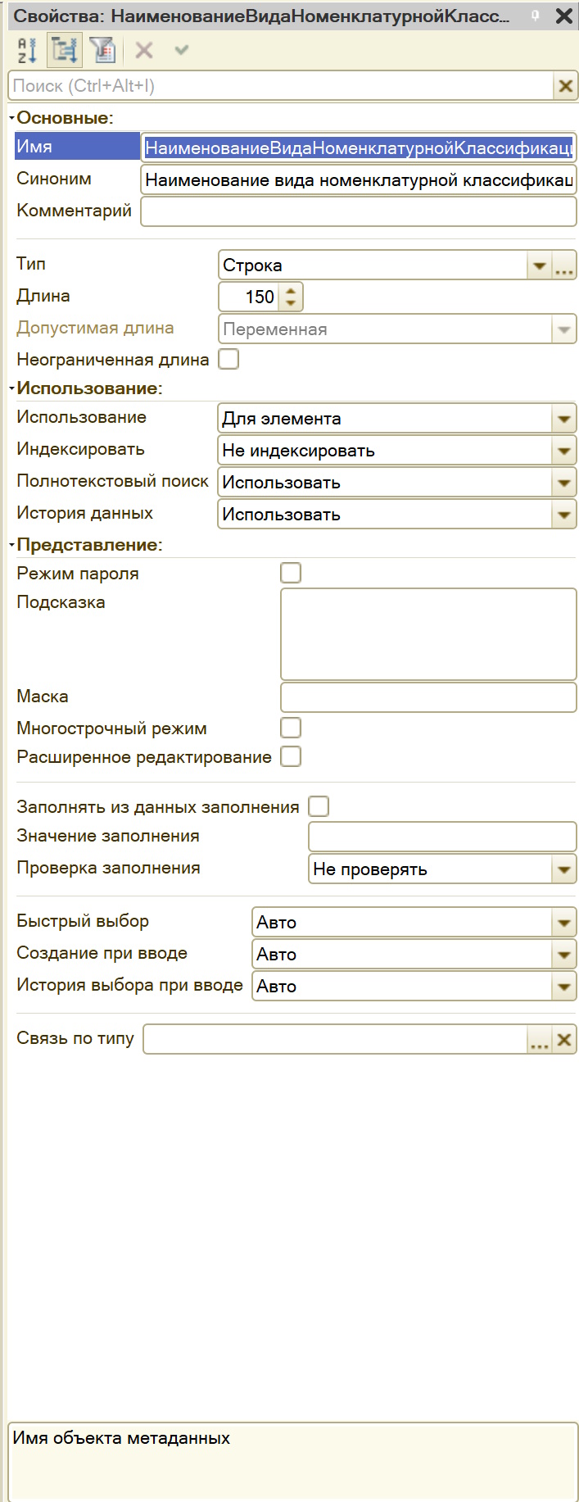Image resolution: width=579 pixels, height=1502 pixels.
Task: Click ellipsis button in Связь по типу field
Action: [539, 1040]
